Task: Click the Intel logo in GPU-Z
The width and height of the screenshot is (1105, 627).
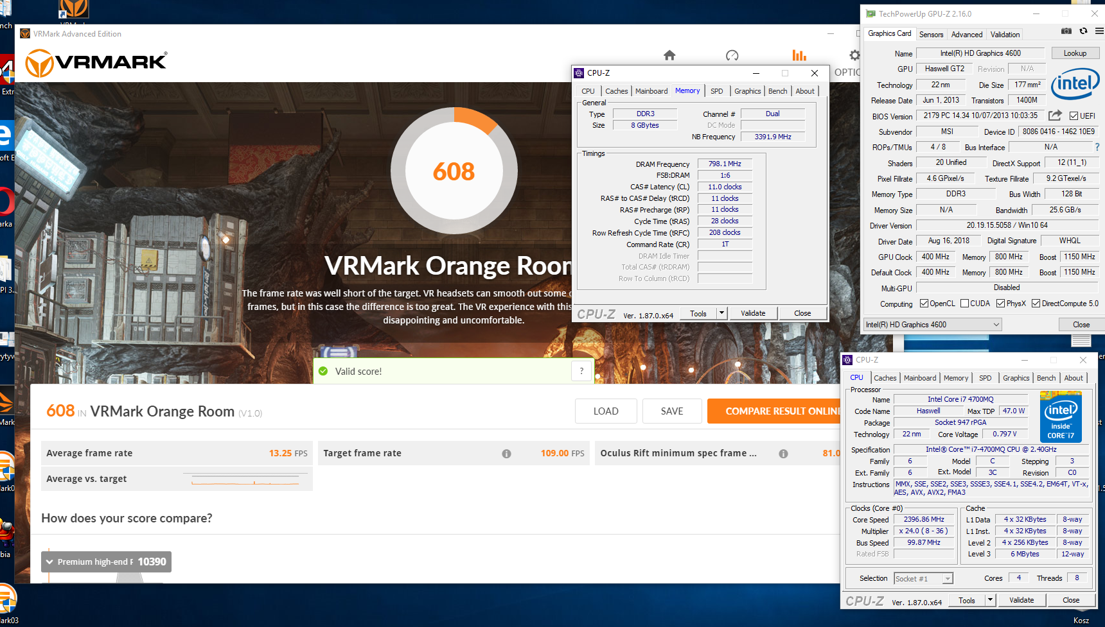Action: point(1075,84)
